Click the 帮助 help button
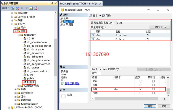The image size is (173, 110). coord(107,16)
